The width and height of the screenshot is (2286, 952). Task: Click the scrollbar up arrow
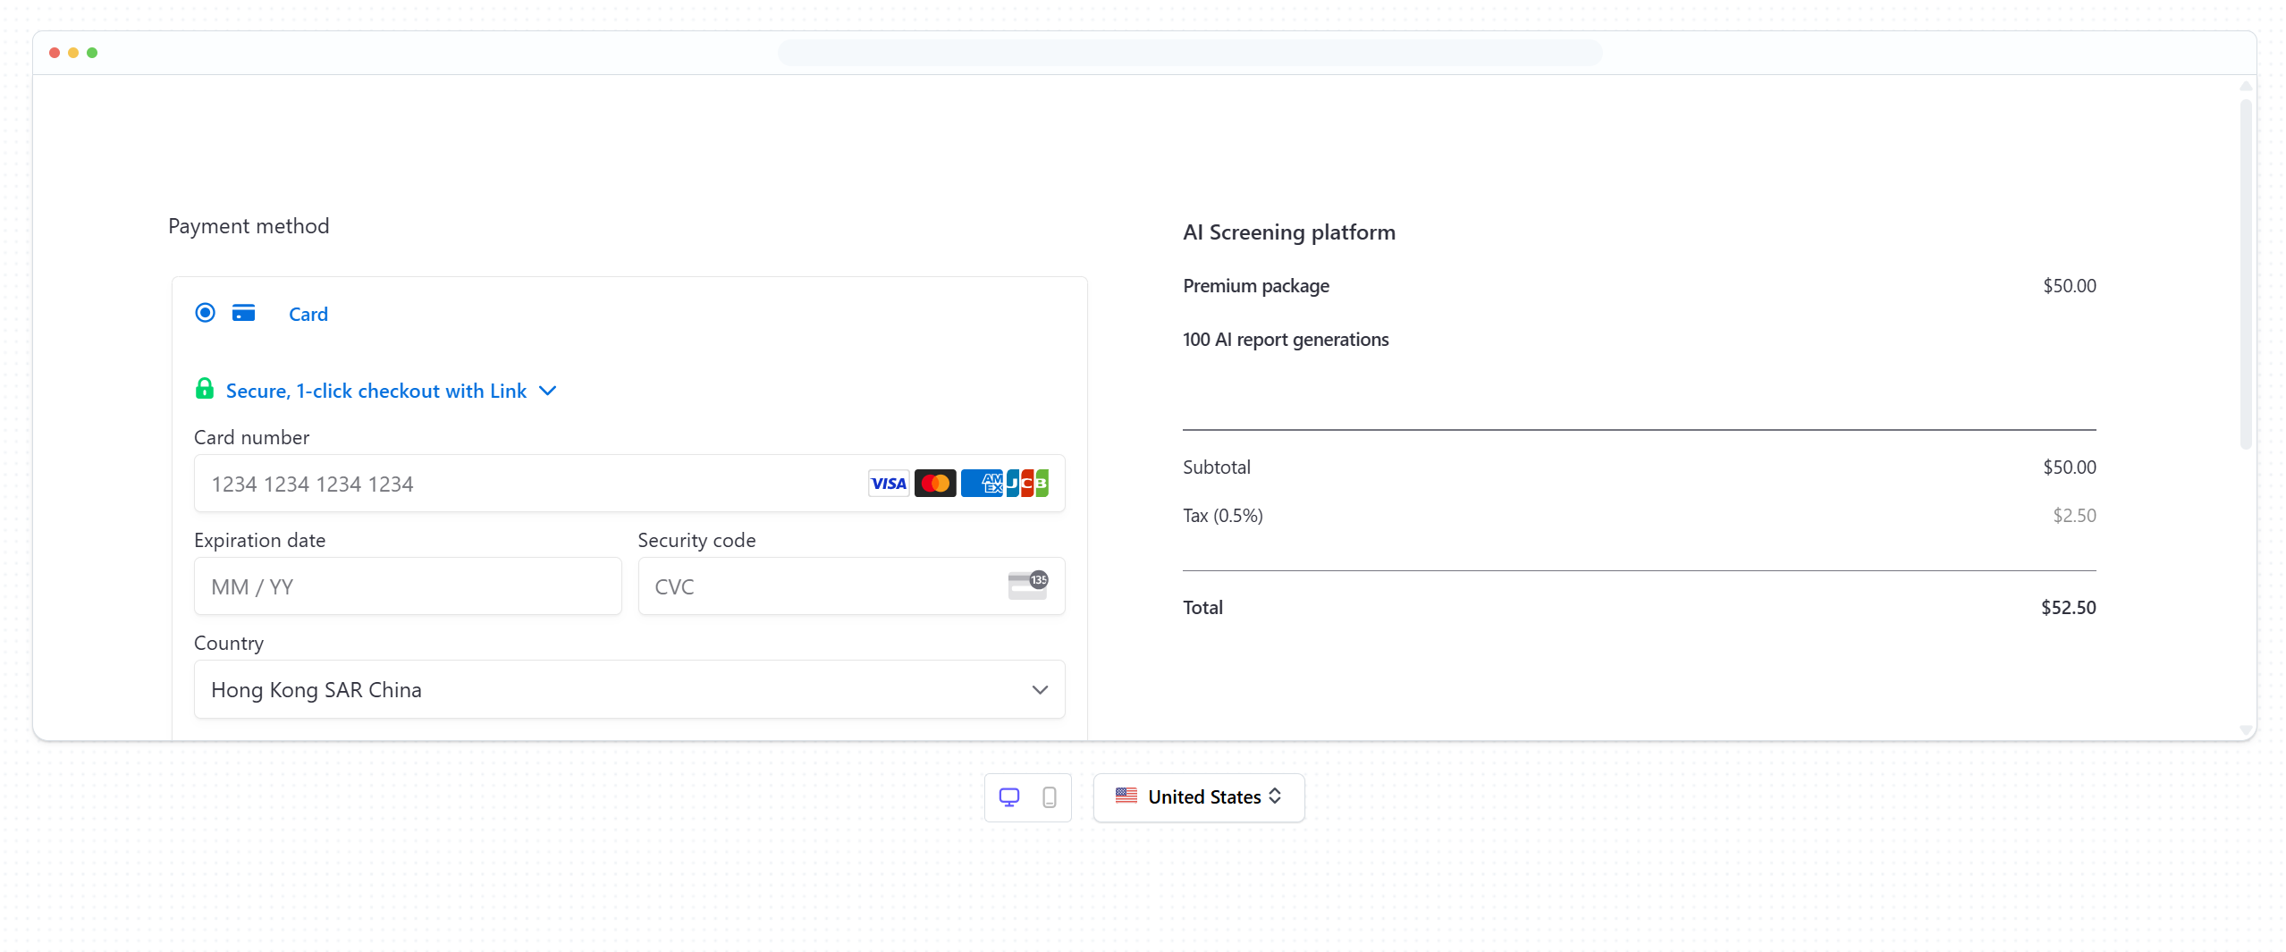point(2246,87)
